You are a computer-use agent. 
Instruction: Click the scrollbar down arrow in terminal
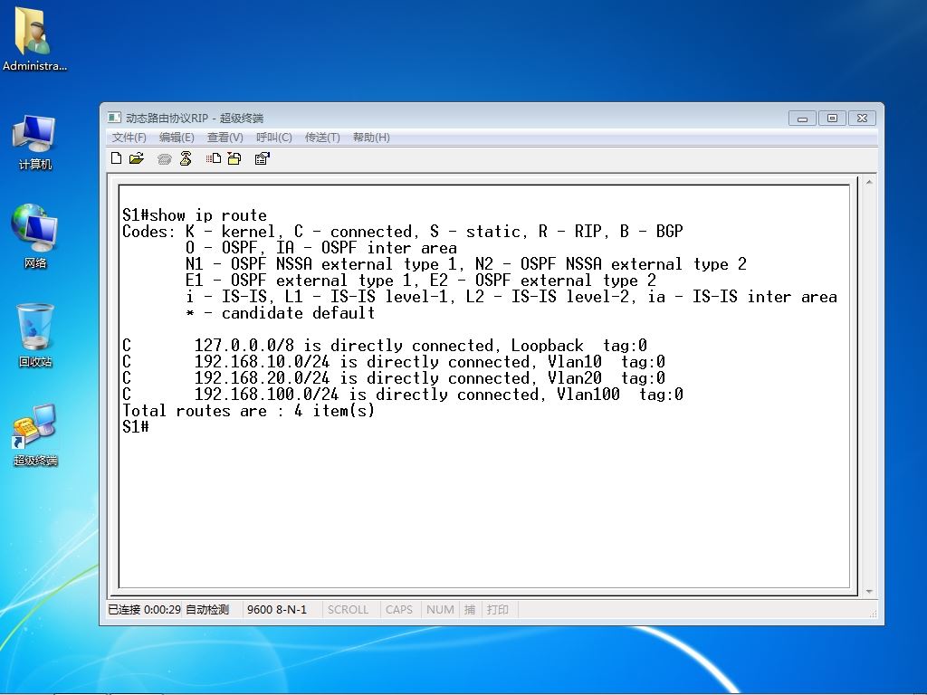(869, 591)
